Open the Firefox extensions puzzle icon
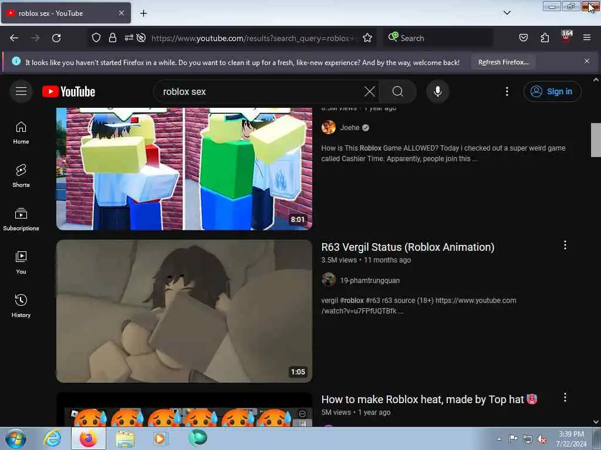 [x=545, y=37]
